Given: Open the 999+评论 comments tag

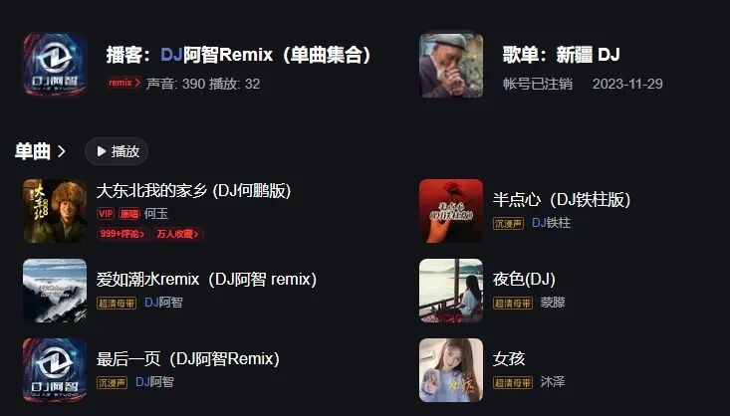Looking at the screenshot, I should 122,234.
